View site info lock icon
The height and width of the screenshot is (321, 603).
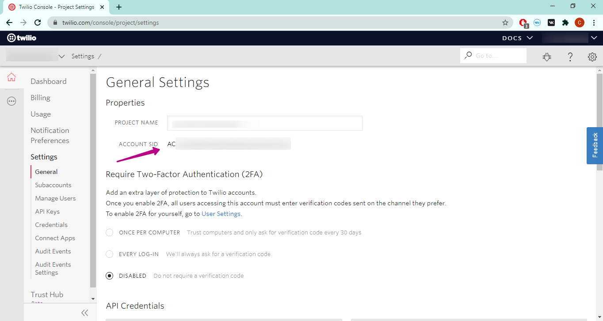coord(55,23)
